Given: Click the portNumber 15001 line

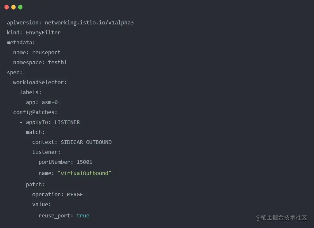Looking at the screenshot, I should (x=65, y=162).
